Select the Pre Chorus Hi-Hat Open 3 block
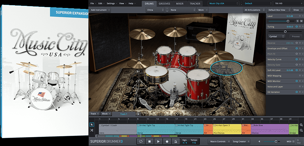Viewport: 304px width, 146px height. pyautogui.click(x=227, y=129)
